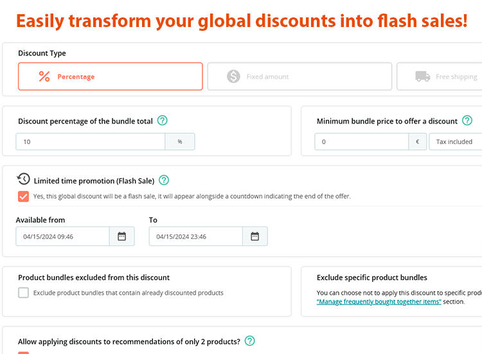Disable the flash sale checkbox
This screenshot has width=482, height=354.
click(24, 196)
